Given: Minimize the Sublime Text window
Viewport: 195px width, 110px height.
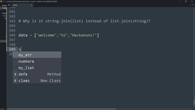Looking at the screenshot, I should [180, 2].
